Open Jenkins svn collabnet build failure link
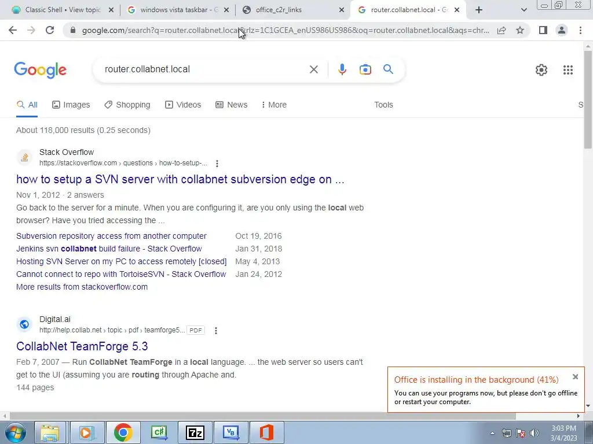This screenshot has height=444, width=593. point(109,249)
